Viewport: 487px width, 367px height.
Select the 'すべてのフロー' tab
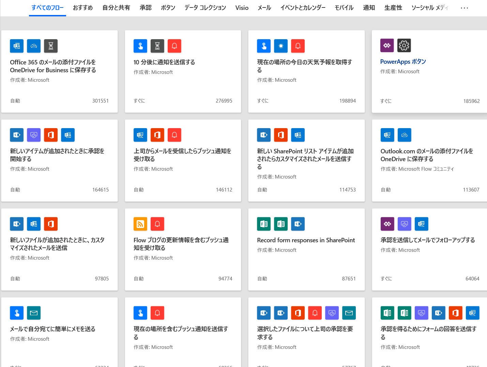pyautogui.click(x=47, y=7)
